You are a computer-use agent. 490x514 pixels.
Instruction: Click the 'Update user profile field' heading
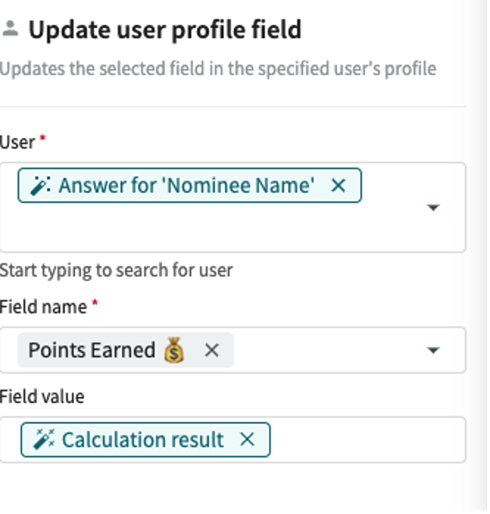tap(165, 30)
